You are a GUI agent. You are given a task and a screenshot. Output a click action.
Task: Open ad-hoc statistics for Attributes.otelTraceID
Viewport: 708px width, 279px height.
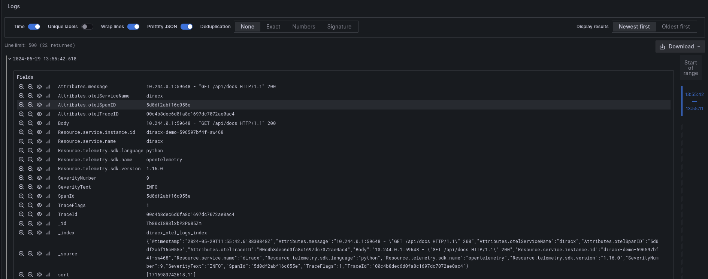pos(48,114)
